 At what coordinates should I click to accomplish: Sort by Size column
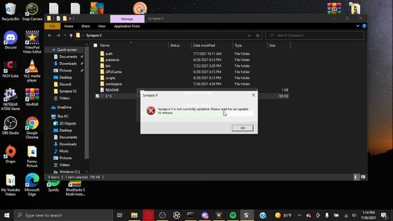click(x=272, y=45)
